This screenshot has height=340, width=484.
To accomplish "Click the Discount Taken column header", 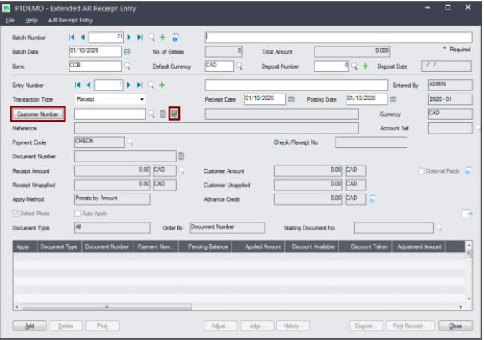I will [365, 246].
